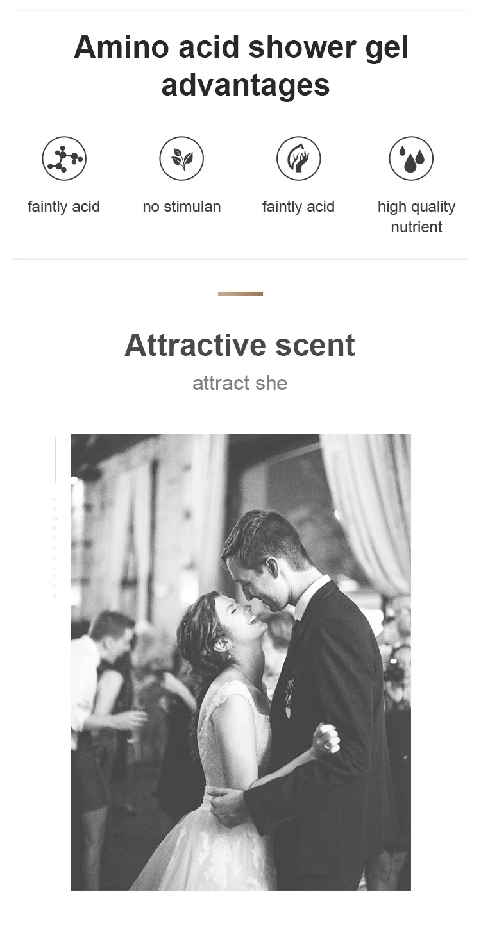Screen dimensions: 481x930
Task: Click the photographer holding camera in photo
Action: pos(395,673)
